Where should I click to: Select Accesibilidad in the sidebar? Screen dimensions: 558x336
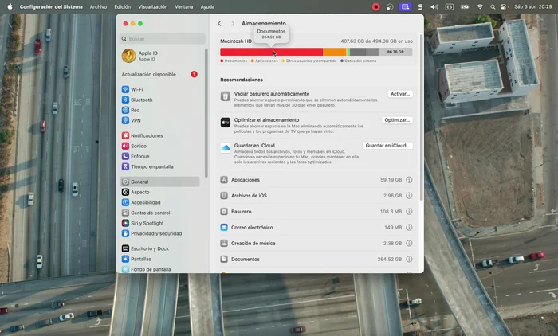[145, 202]
